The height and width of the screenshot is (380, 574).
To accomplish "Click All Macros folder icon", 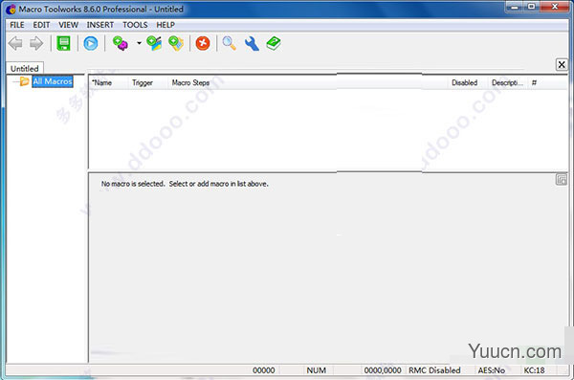I will coord(24,81).
